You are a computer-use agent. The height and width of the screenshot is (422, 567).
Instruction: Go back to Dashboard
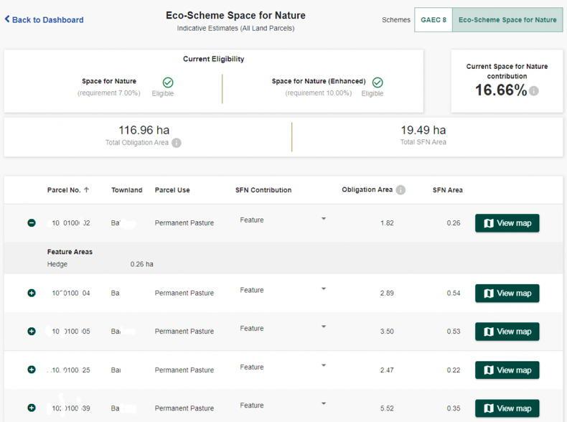pyautogui.click(x=44, y=19)
